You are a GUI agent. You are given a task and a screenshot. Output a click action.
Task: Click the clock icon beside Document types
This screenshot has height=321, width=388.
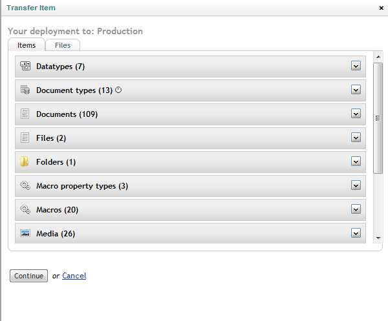[118, 90]
